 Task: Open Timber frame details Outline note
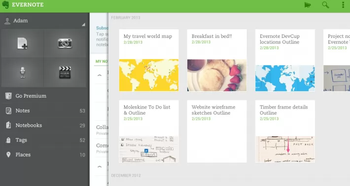pos(285,131)
